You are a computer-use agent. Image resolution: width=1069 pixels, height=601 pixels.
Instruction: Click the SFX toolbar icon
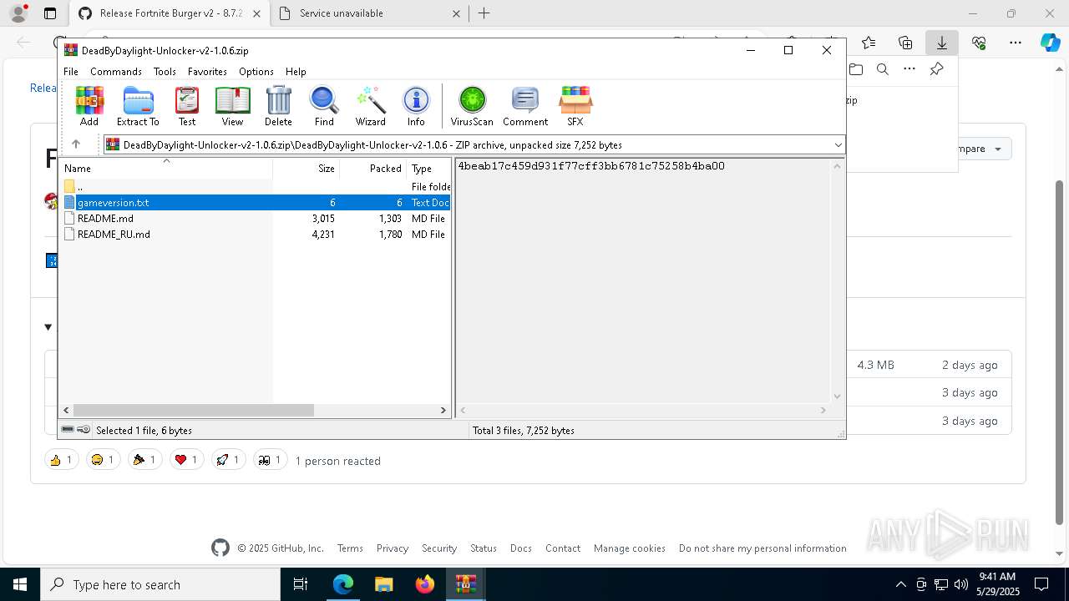[575, 106]
